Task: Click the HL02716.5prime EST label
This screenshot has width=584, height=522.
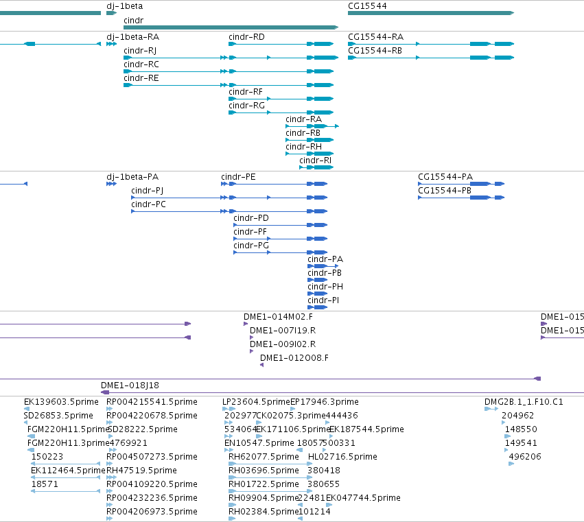Action: pos(342,457)
